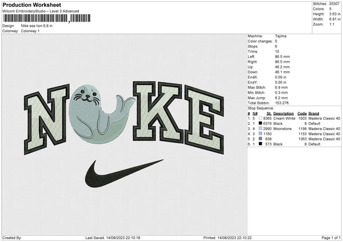Click the "Cream White" description text
343x242 pixels.
pos(284,118)
